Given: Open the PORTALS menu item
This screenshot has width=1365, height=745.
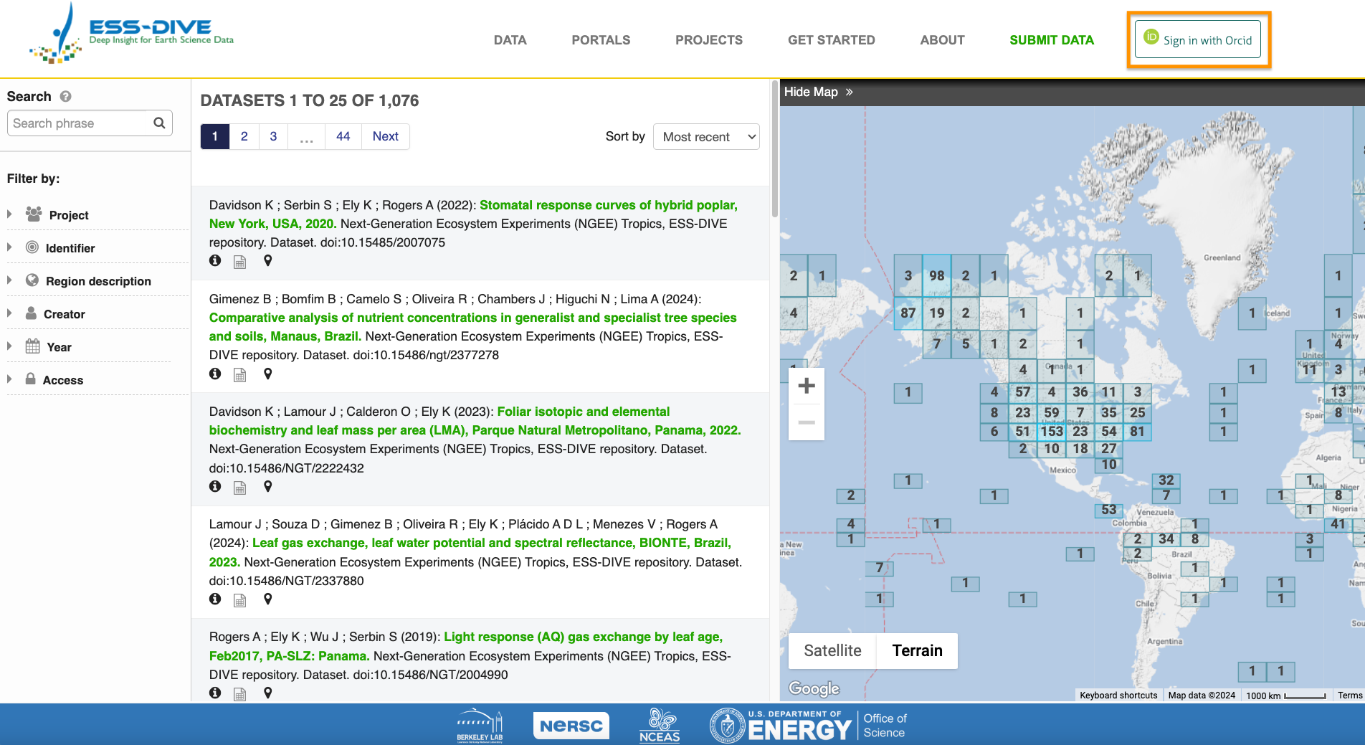Looking at the screenshot, I should (x=601, y=40).
